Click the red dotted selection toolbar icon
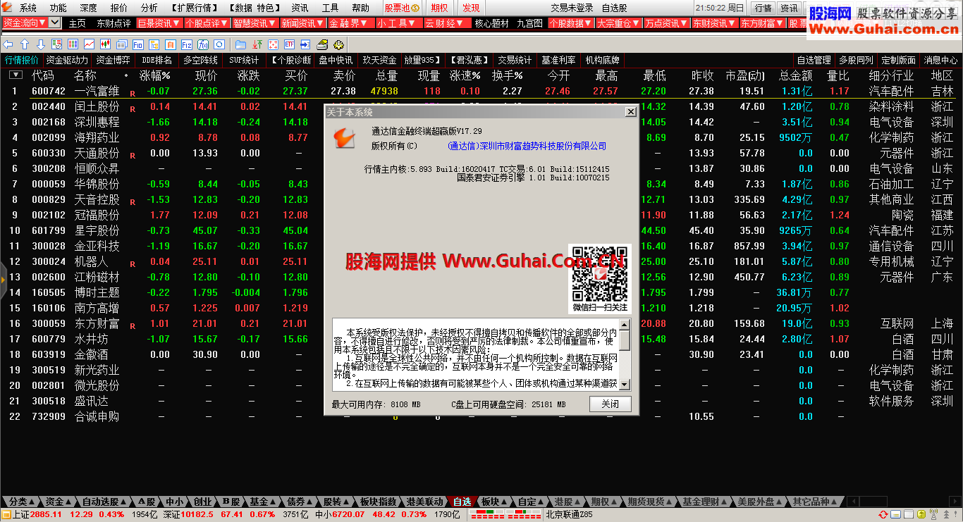The image size is (963, 522). click(273, 44)
